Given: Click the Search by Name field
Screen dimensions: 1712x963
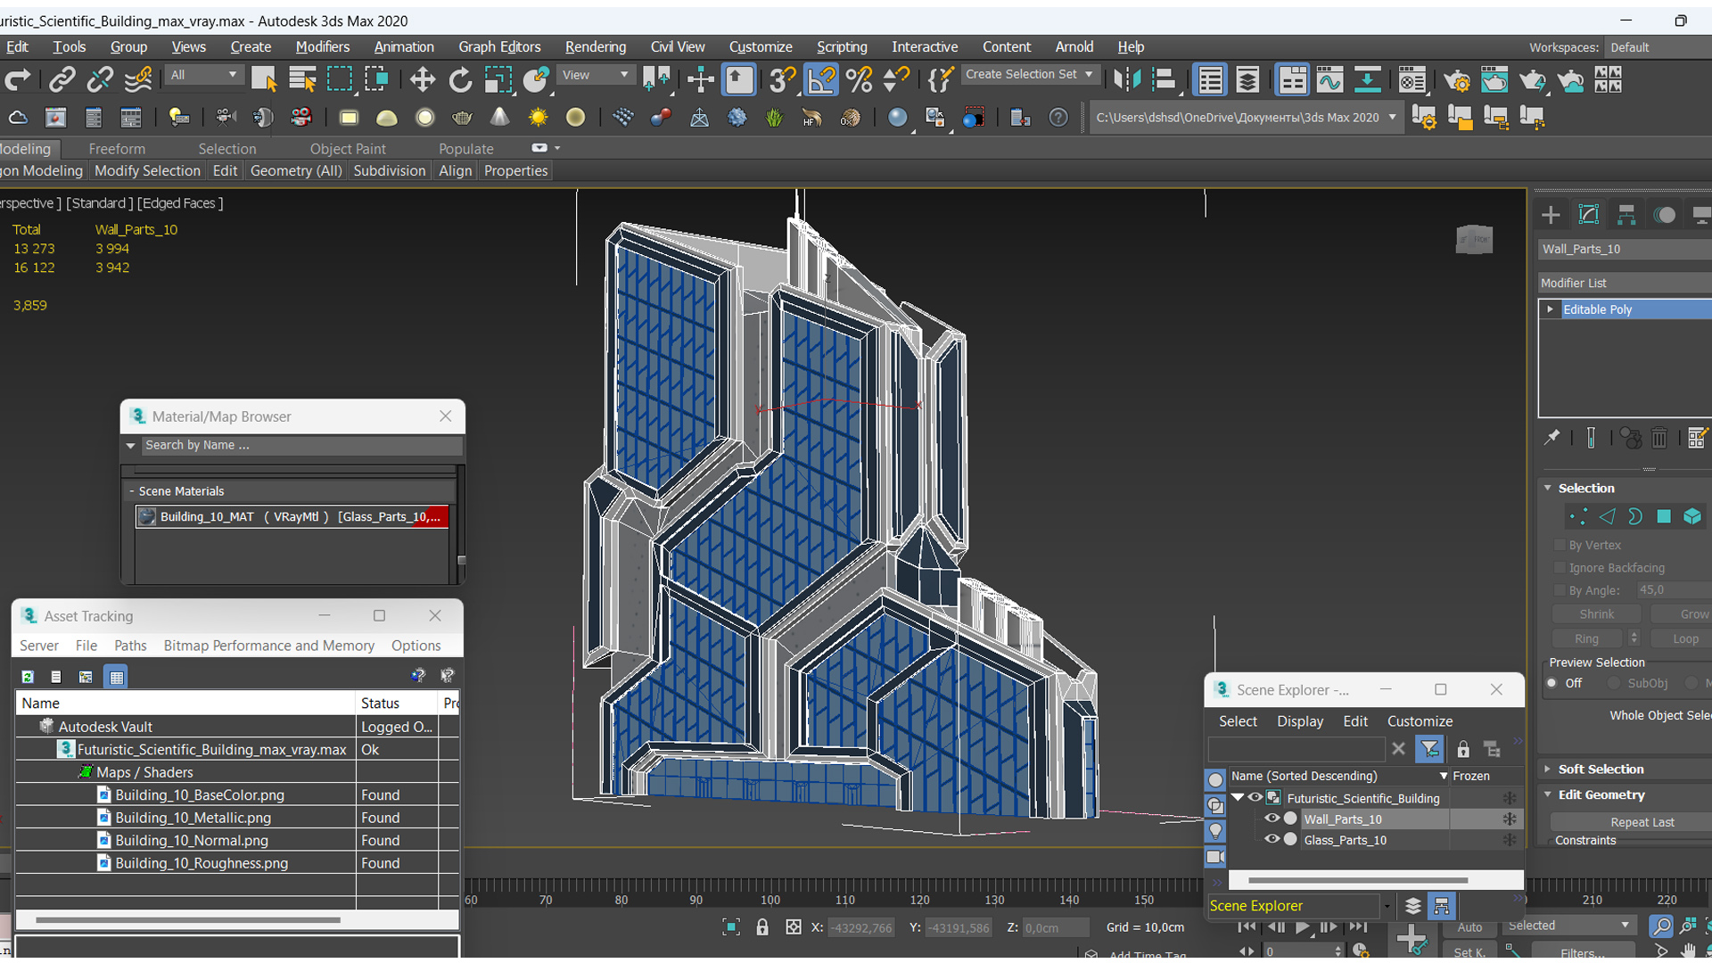Looking at the screenshot, I should tap(301, 445).
